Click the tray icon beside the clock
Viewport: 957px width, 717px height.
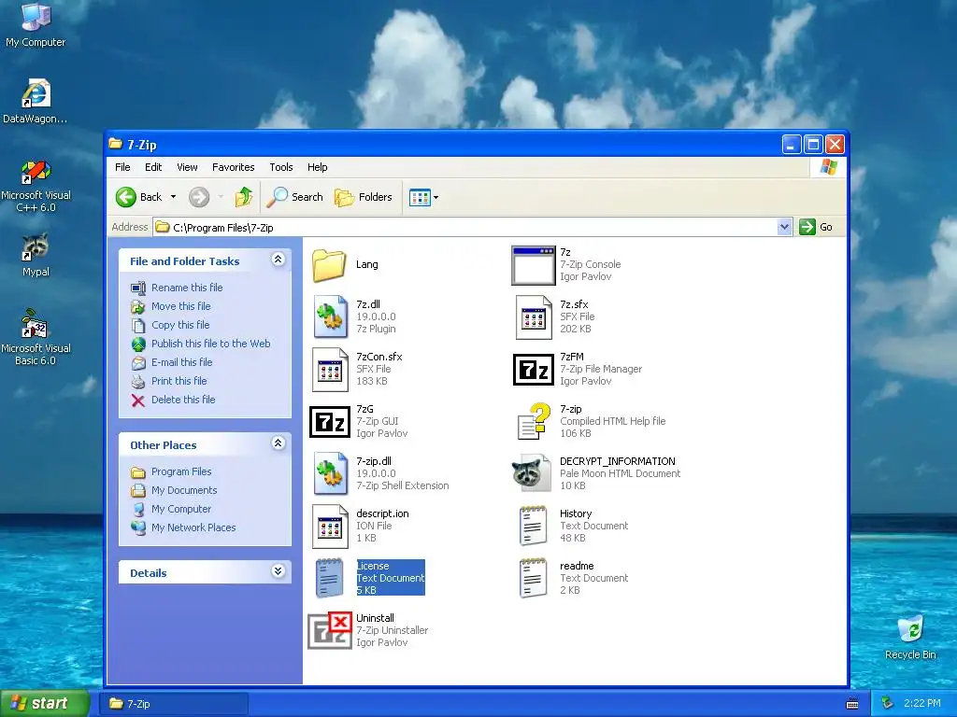coord(888,703)
